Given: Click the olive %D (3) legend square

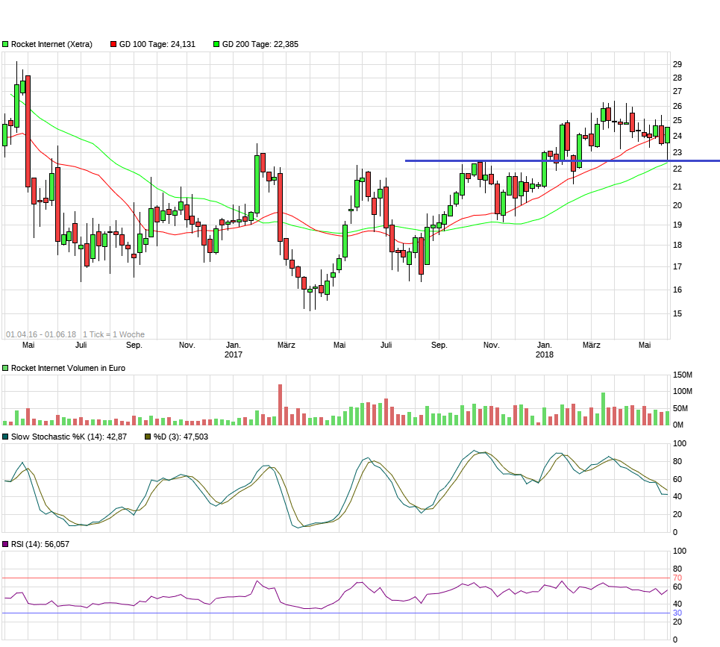Looking at the screenshot, I should [148, 437].
